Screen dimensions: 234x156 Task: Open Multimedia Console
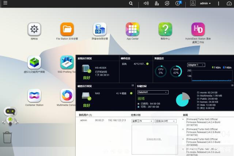[x=67, y=95]
